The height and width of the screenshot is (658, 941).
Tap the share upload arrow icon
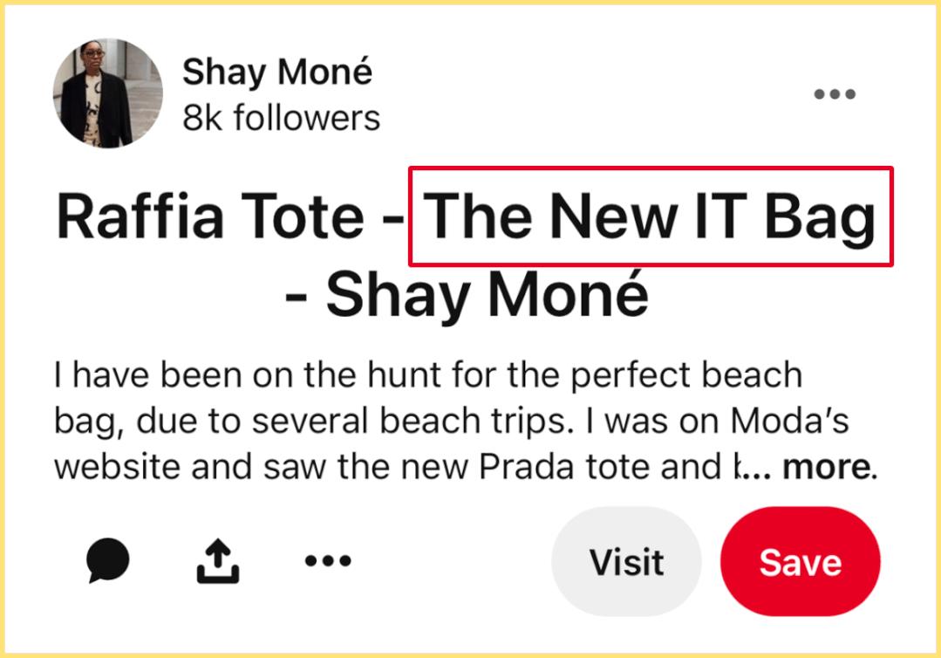(217, 561)
